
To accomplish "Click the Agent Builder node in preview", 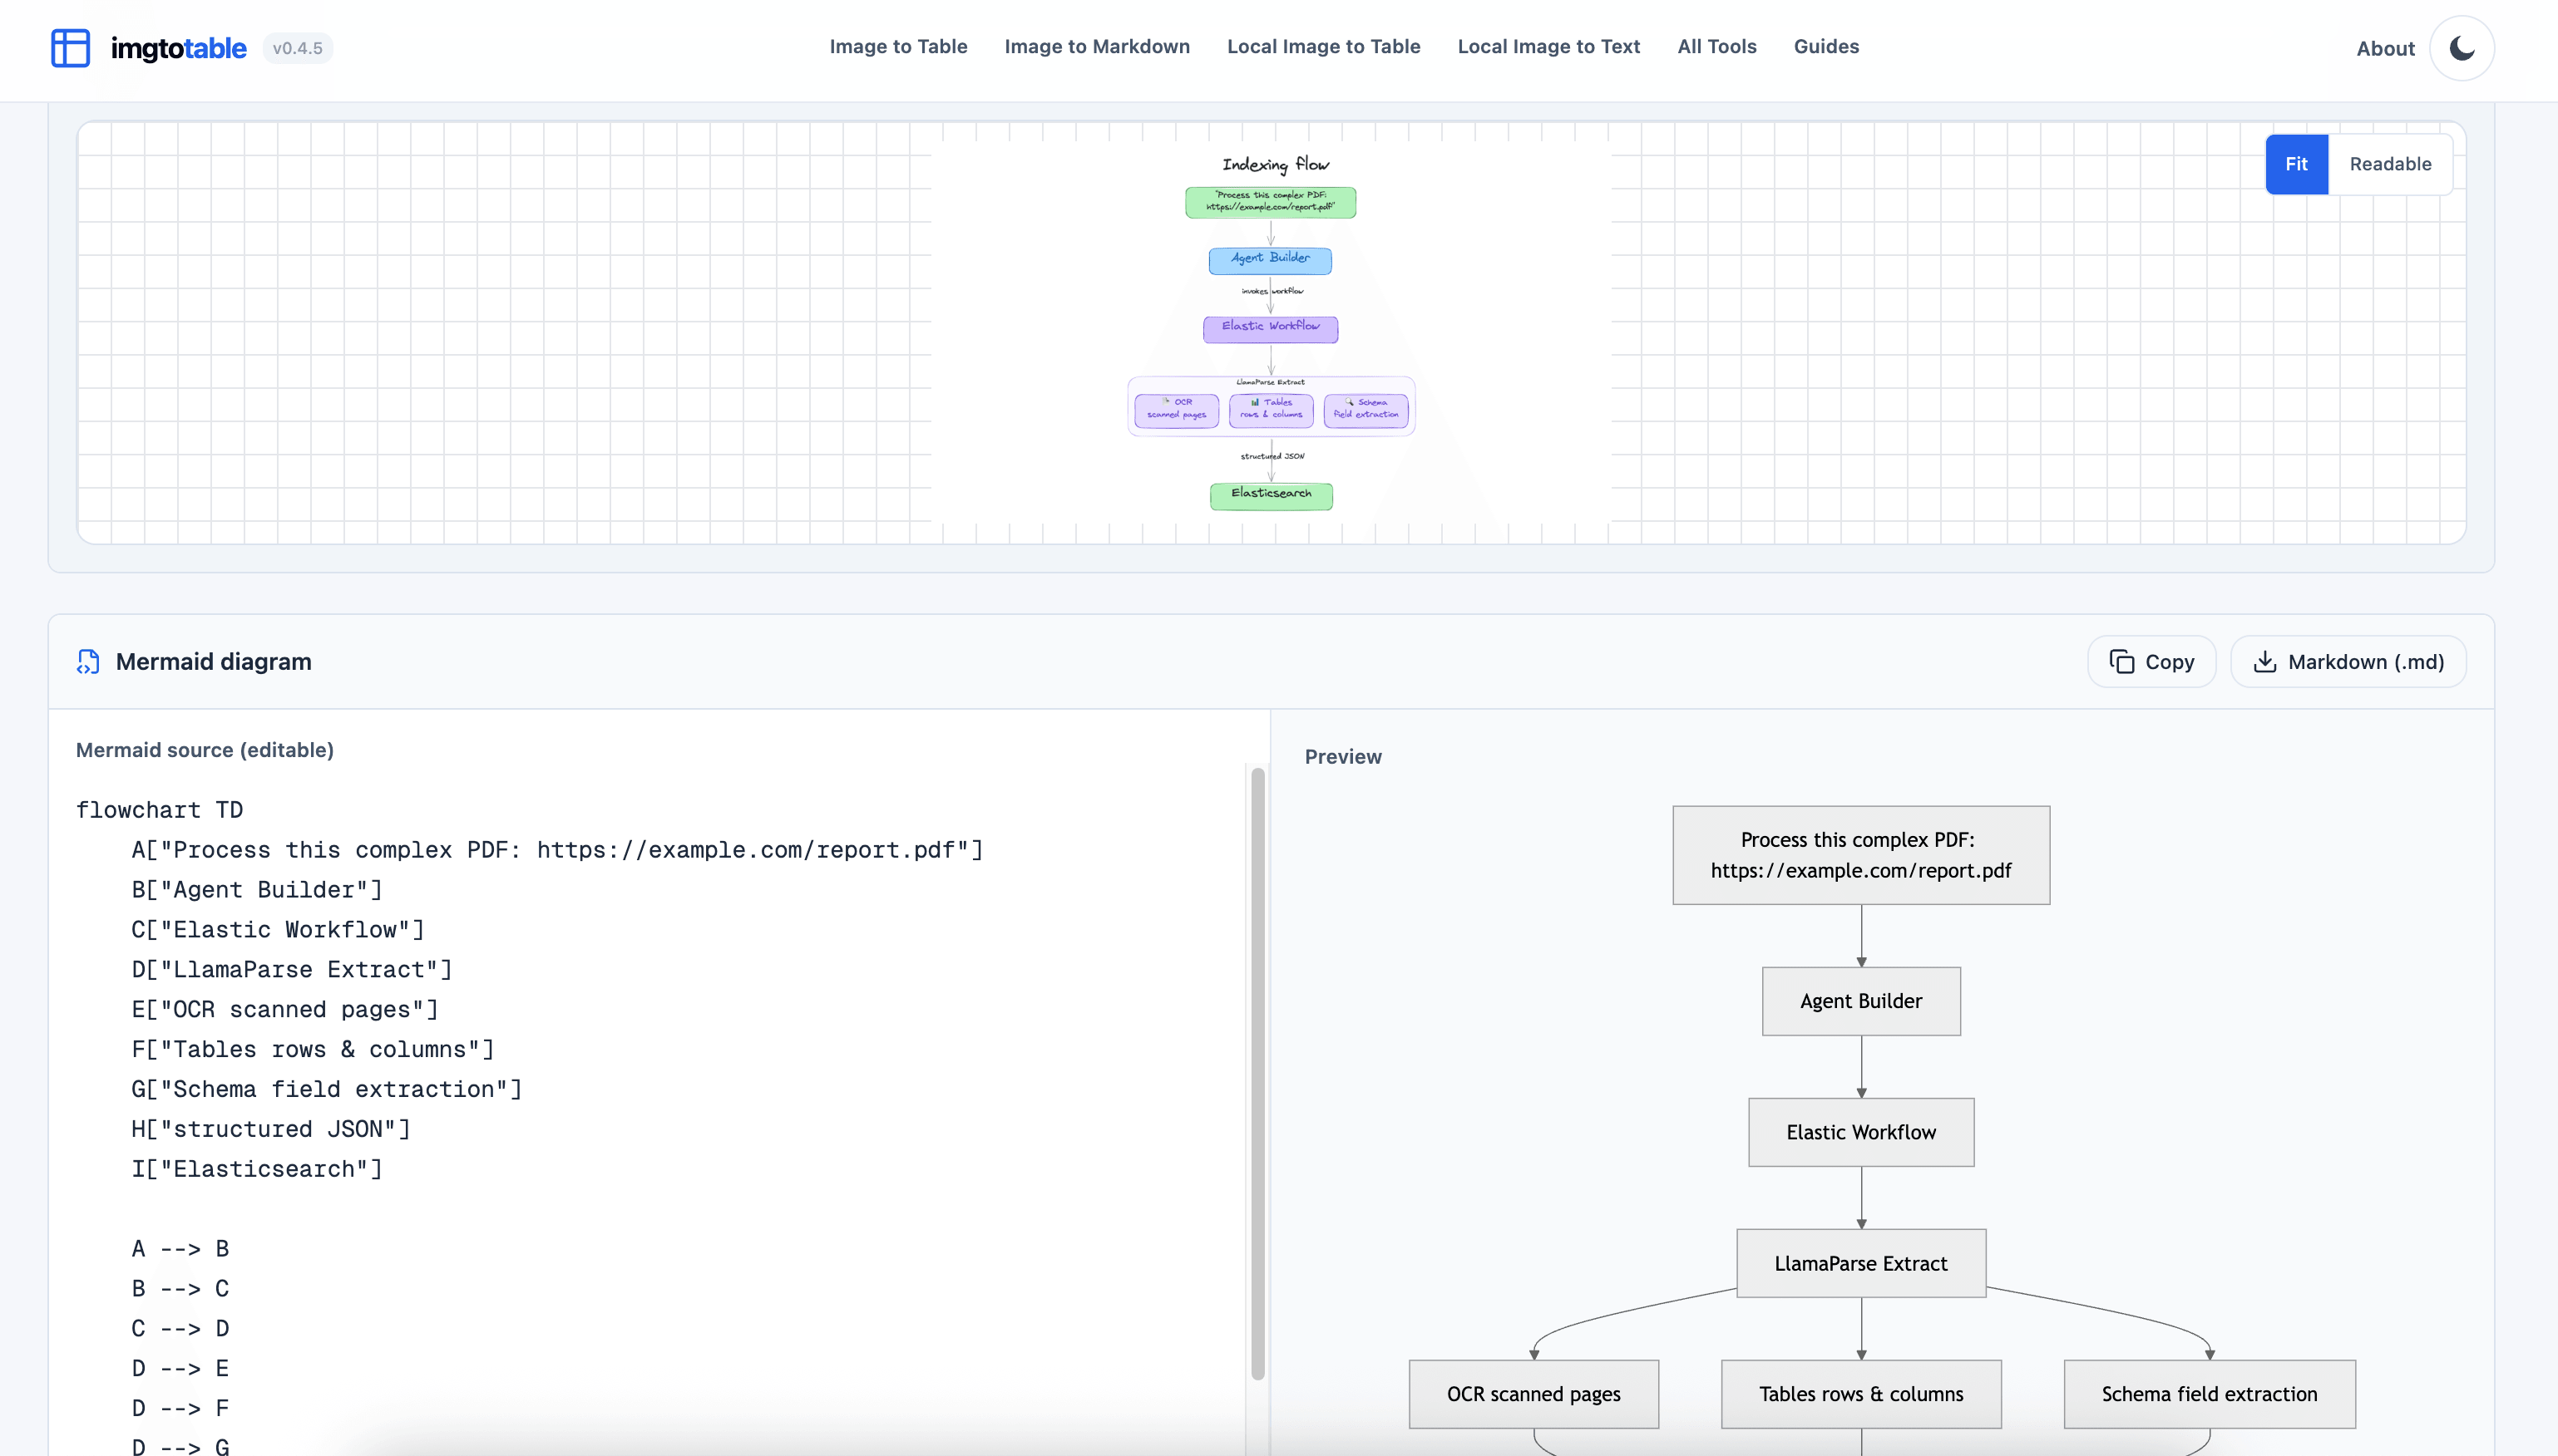I will [1861, 1001].
